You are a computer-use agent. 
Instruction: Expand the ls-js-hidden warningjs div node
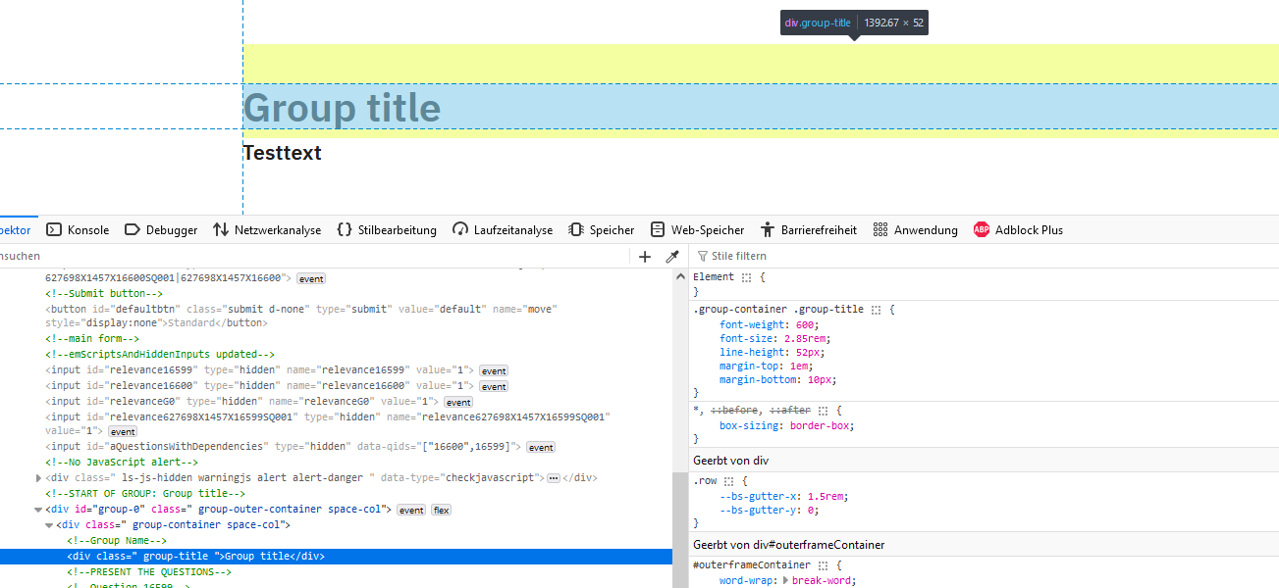tap(38, 478)
